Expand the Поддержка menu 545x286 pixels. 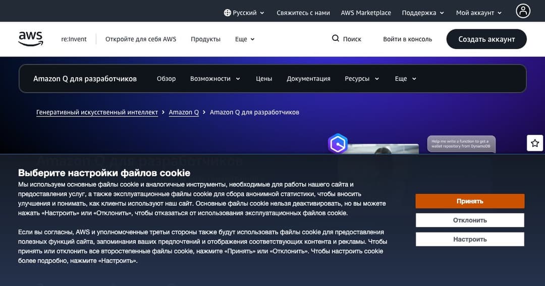pos(423,13)
